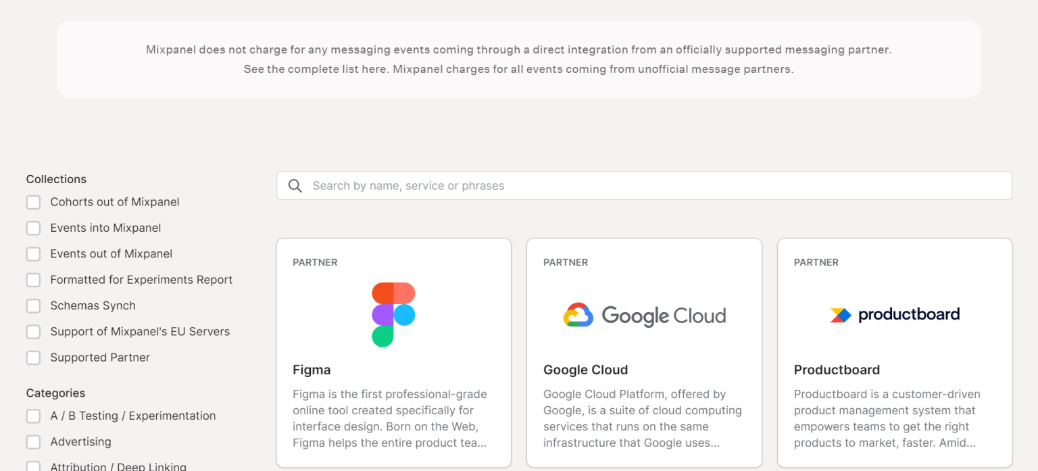Viewport: 1038px width, 471px height.
Task: Tick the Events out of Mixpanel checkbox
Action: pos(33,254)
